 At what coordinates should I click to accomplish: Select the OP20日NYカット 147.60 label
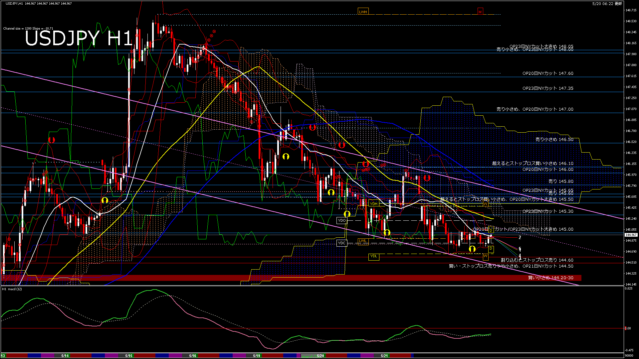pyautogui.click(x=548, y=73)
